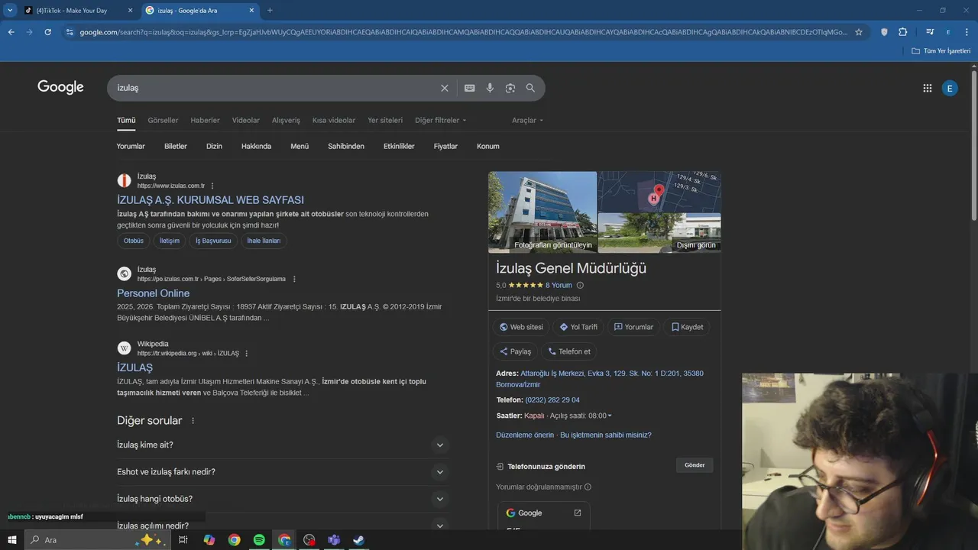Expand İzulaş hangi otobüs? question

tap(283, 499)
